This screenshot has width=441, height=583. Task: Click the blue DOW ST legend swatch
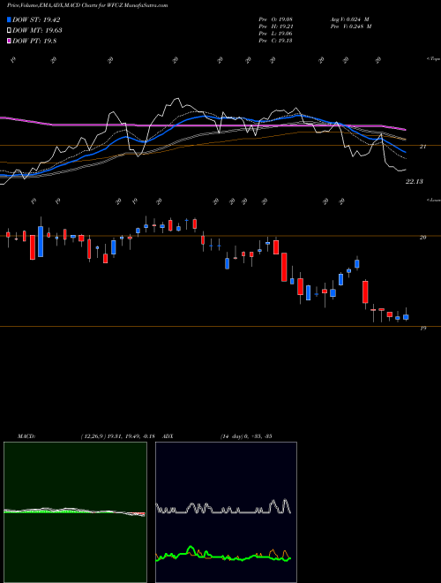10,19
